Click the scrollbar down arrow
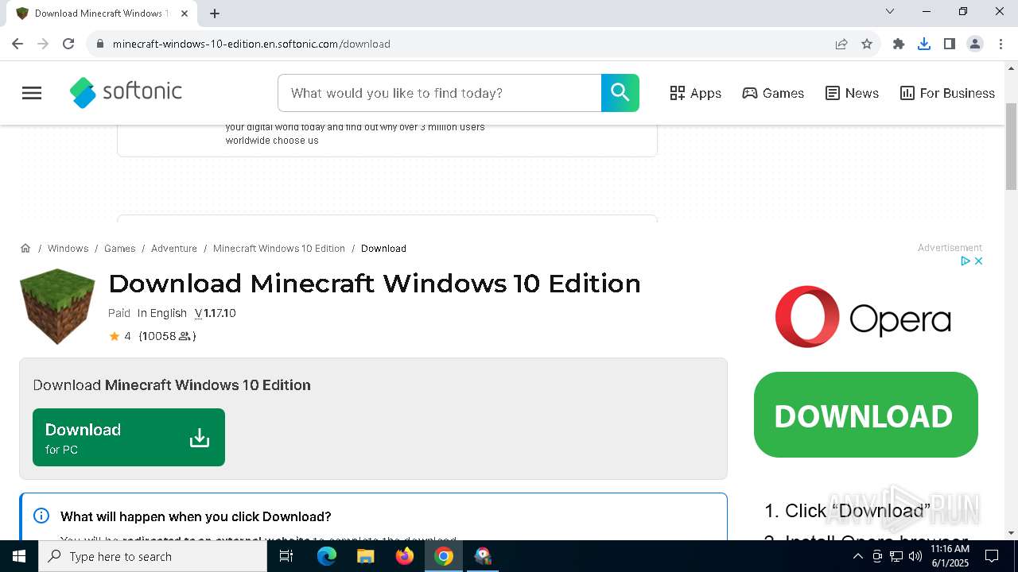The width and height of the screenshot is (1018, 572). point(1011,533)
